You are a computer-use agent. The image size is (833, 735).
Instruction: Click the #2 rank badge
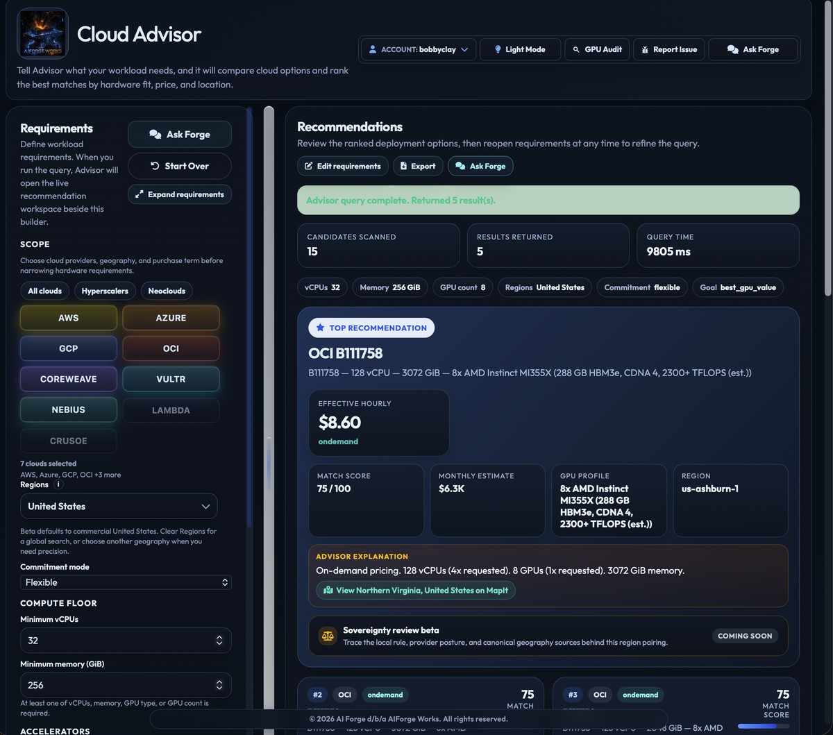pyautogui.click(x=317, y=695)
